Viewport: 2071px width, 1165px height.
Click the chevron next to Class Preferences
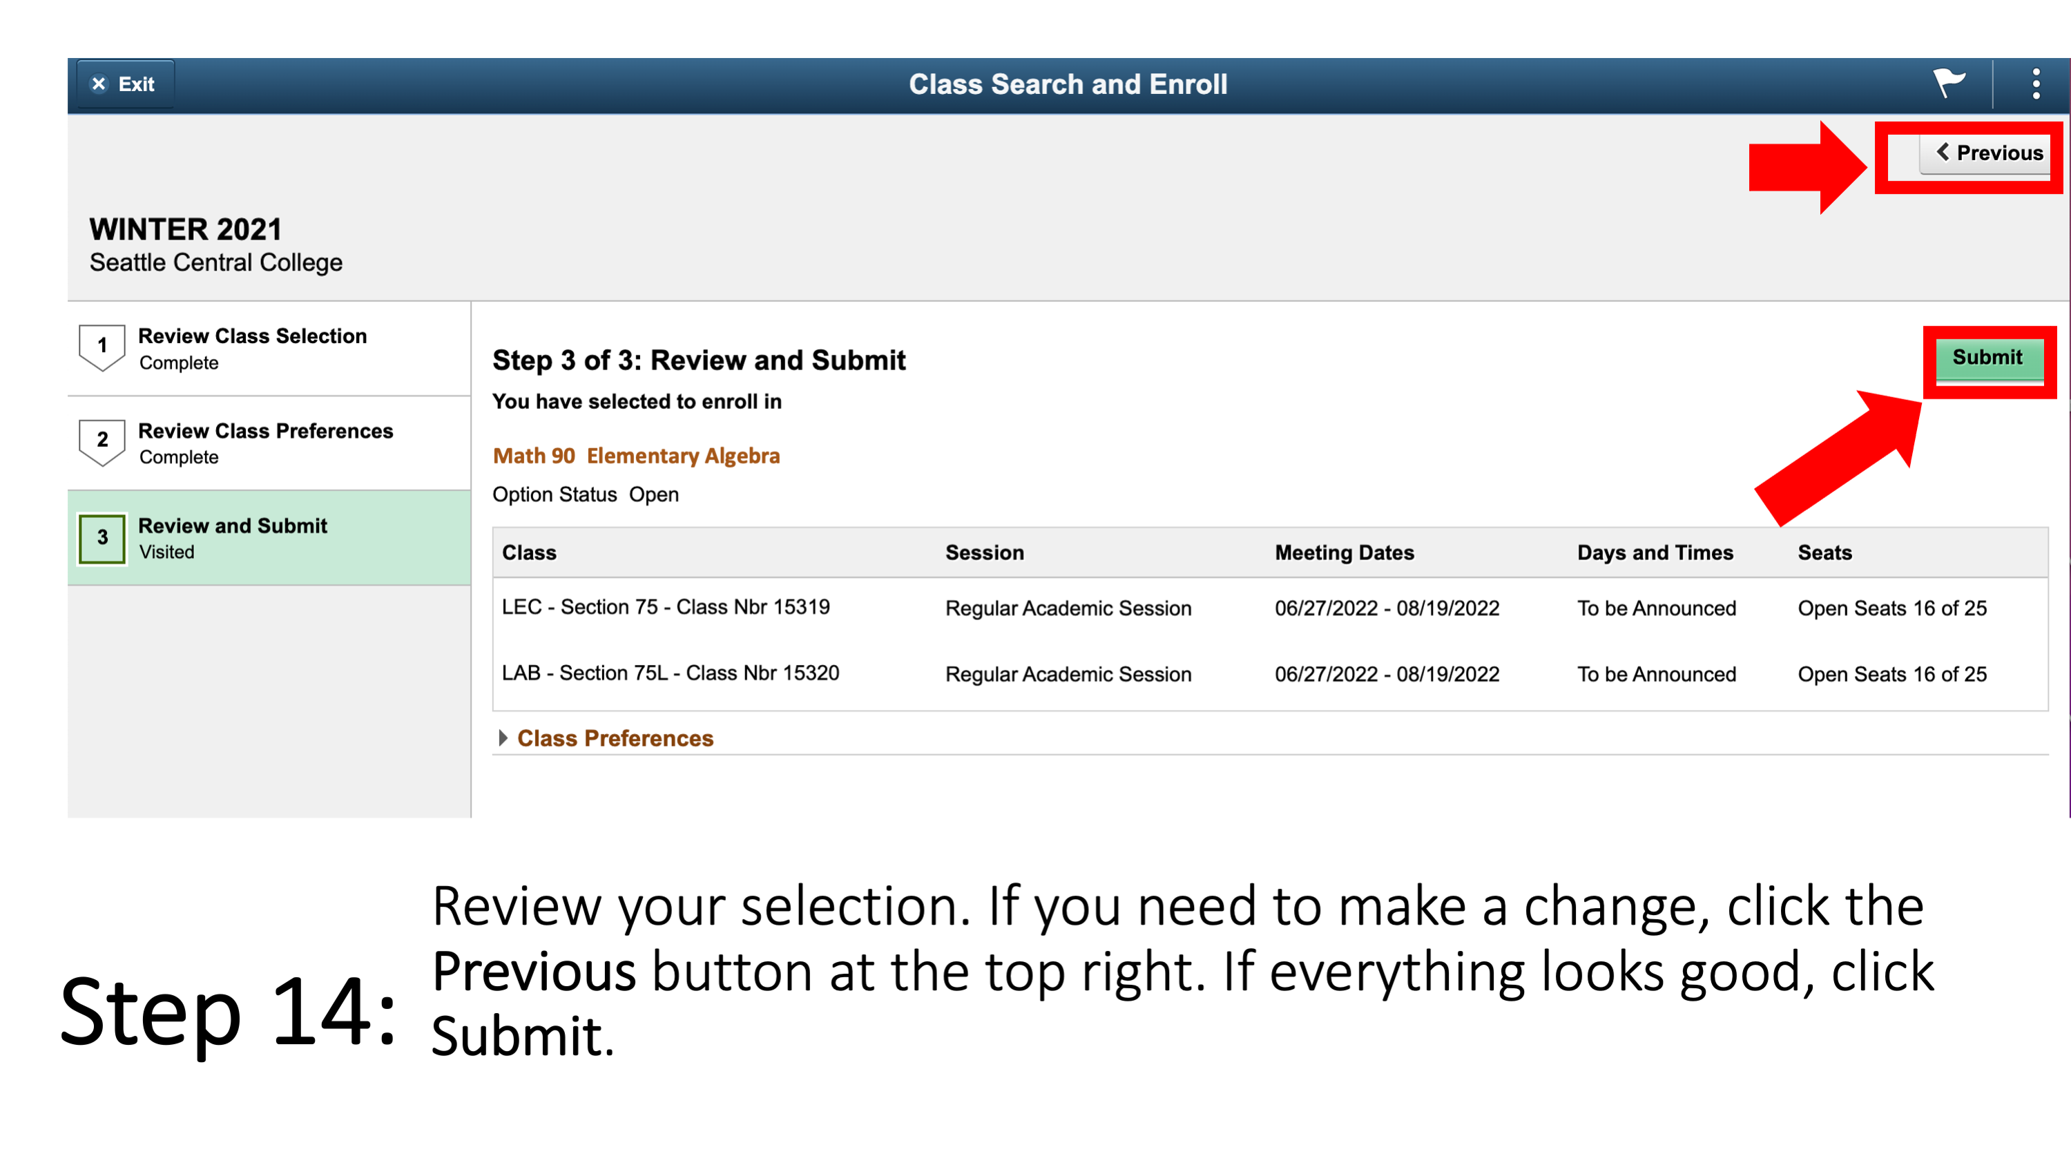(506, 737)
